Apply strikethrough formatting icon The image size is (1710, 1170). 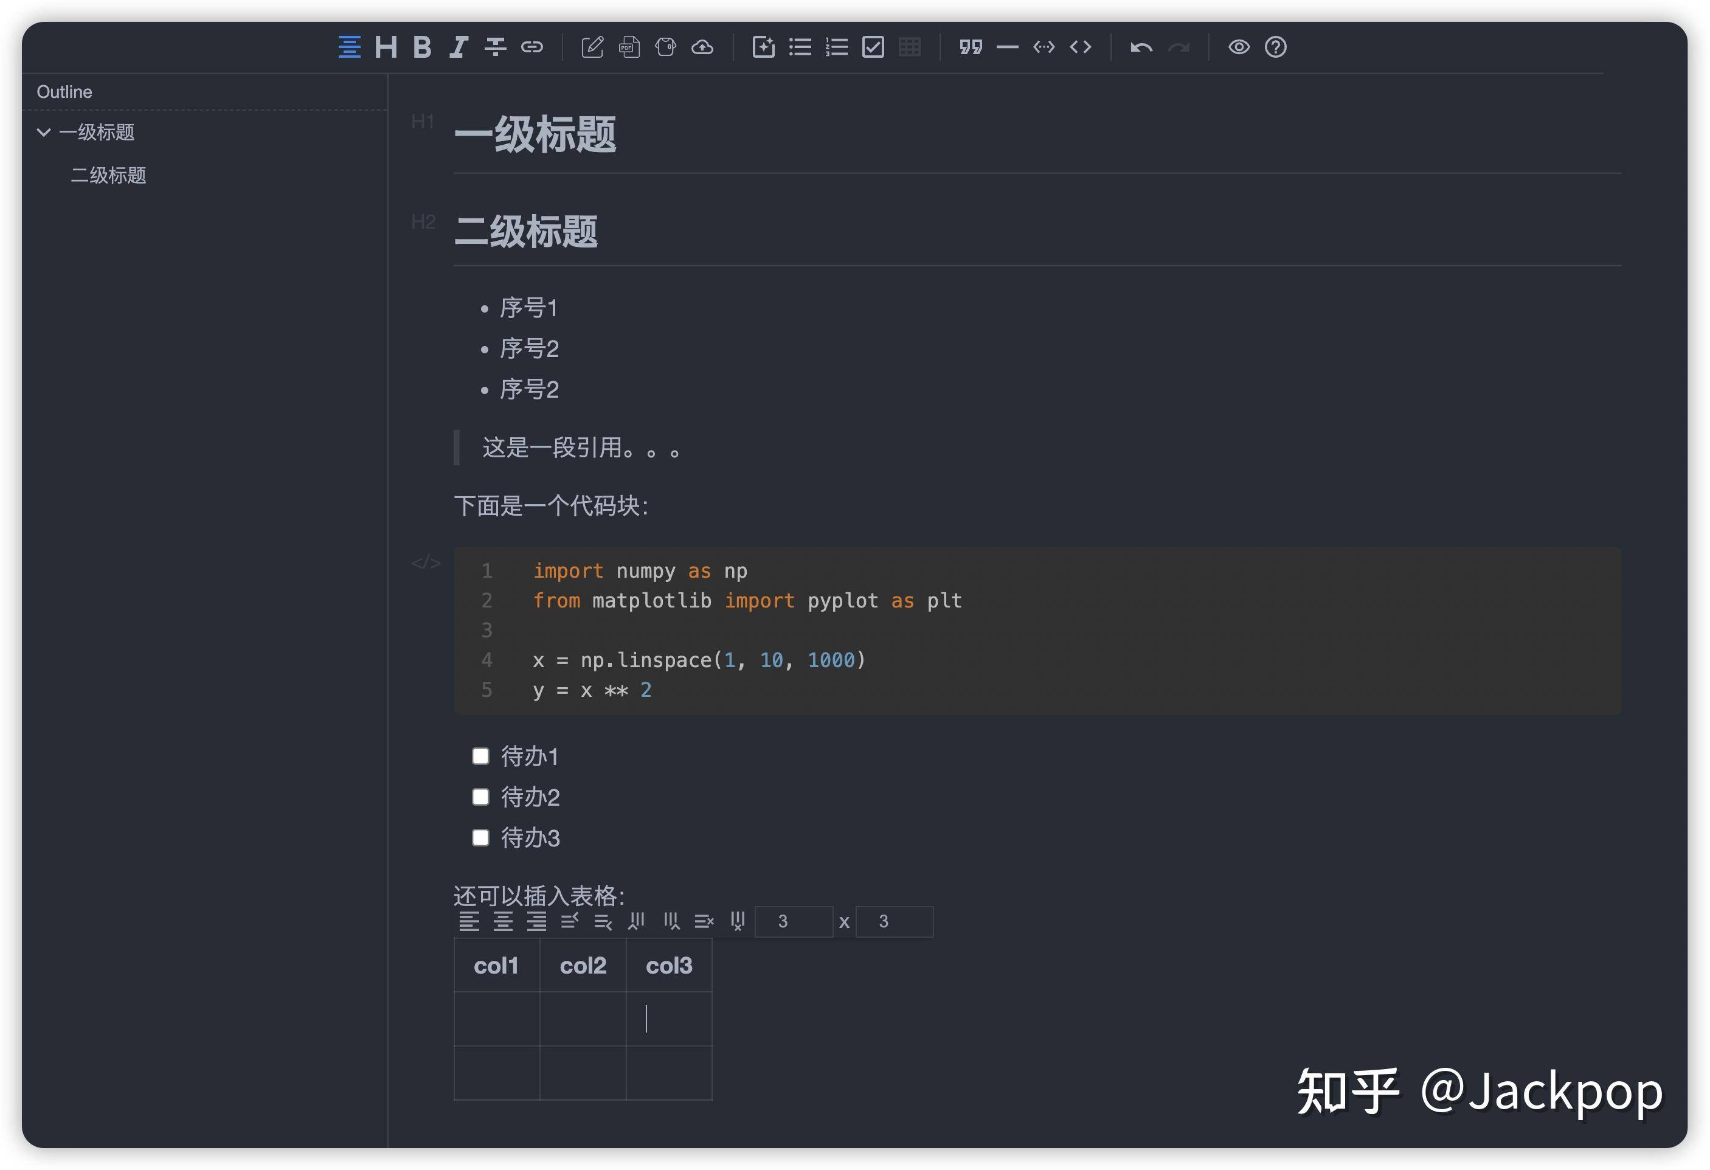pos(495,47)
